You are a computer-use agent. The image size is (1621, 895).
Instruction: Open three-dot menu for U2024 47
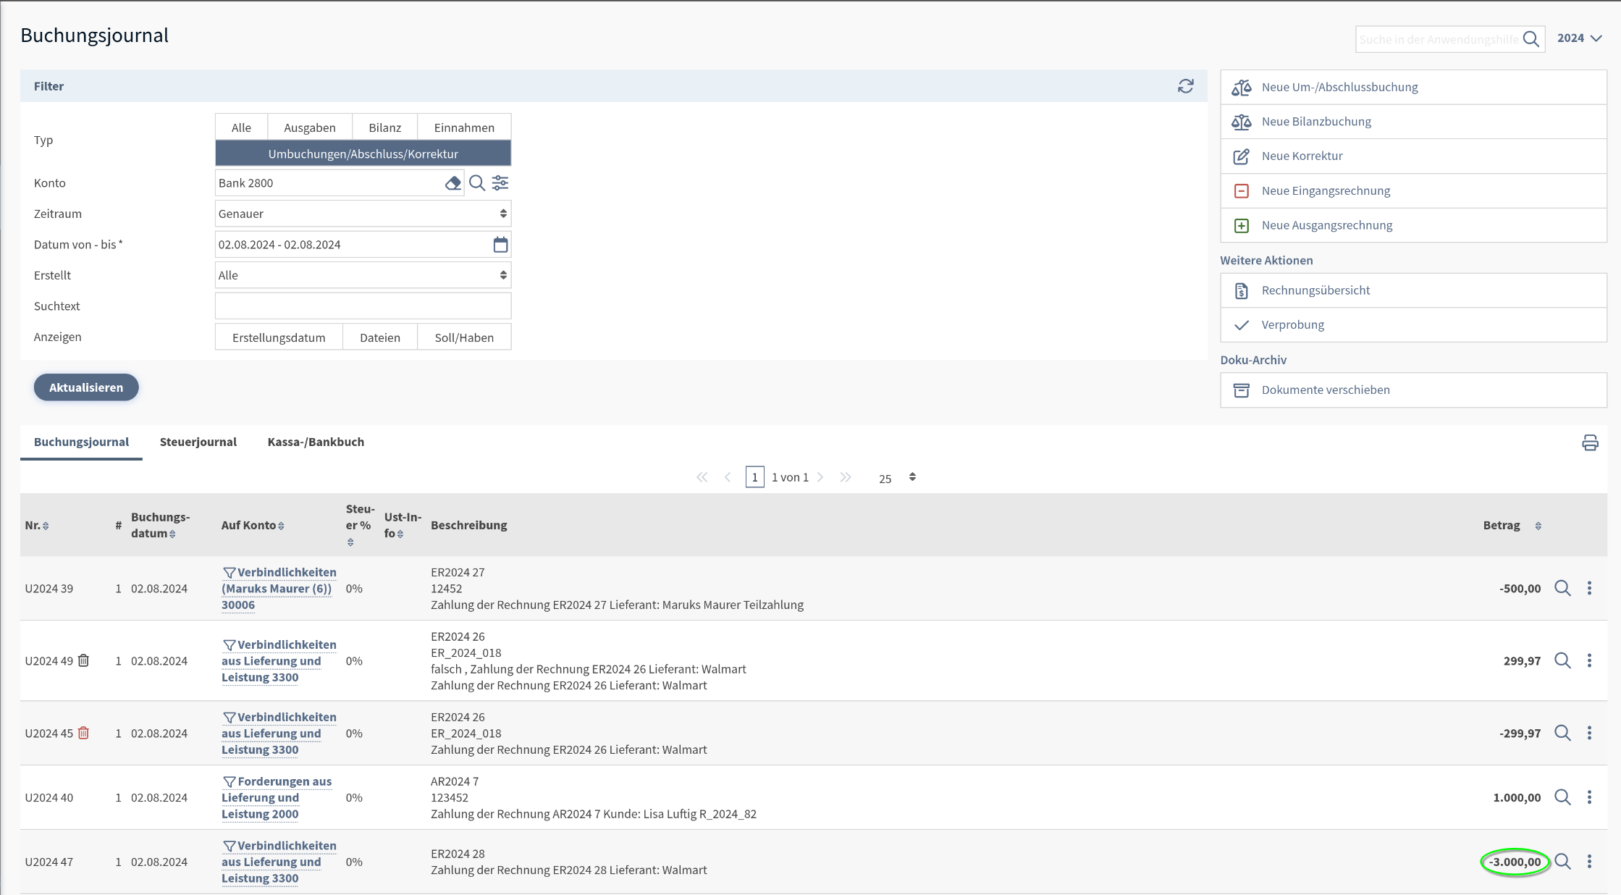(1589, 862)
